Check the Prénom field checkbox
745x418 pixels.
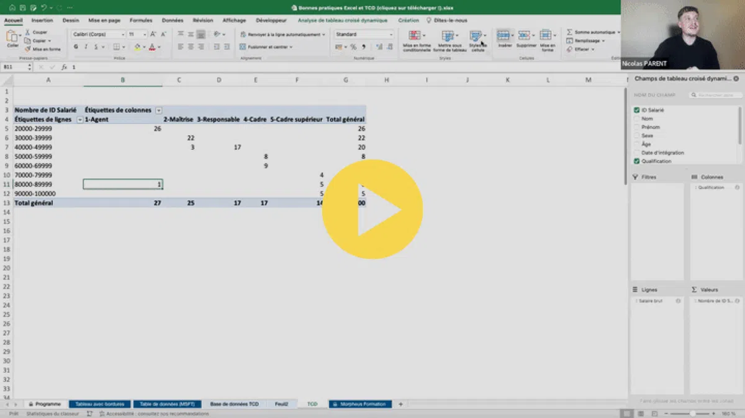point(636,127)
